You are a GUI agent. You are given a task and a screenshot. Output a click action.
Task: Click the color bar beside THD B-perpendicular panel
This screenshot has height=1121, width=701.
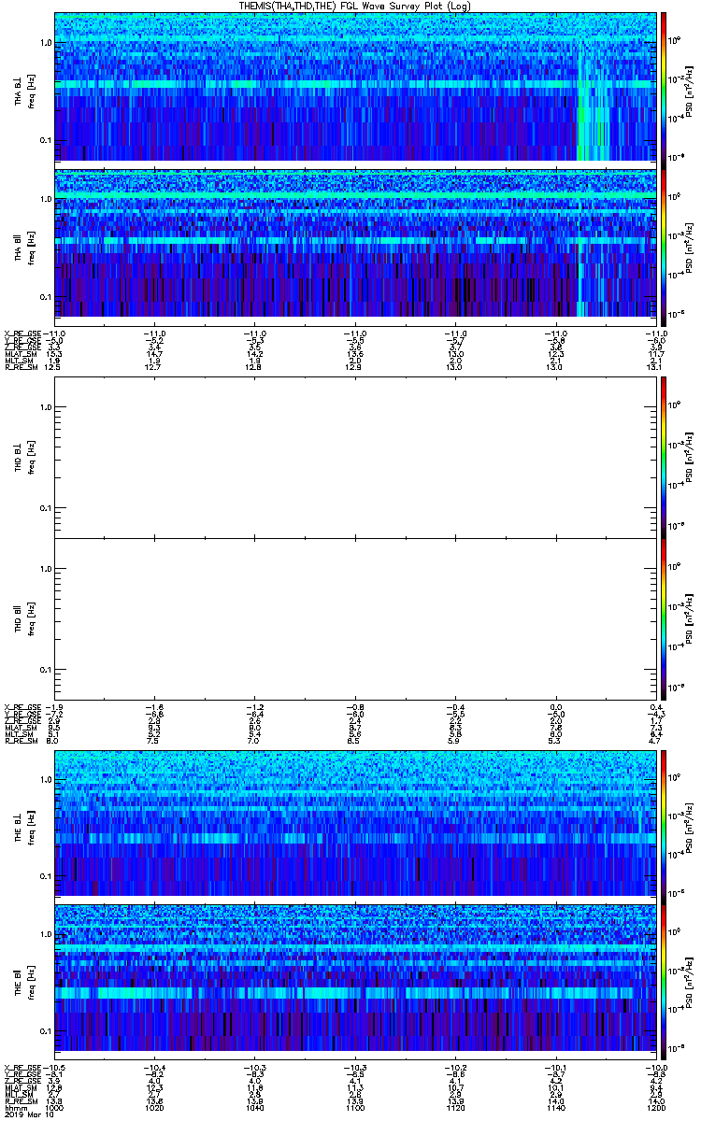click(664, 456)
